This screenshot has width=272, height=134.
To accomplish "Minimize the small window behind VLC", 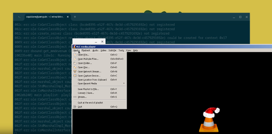I will [96, 42].
